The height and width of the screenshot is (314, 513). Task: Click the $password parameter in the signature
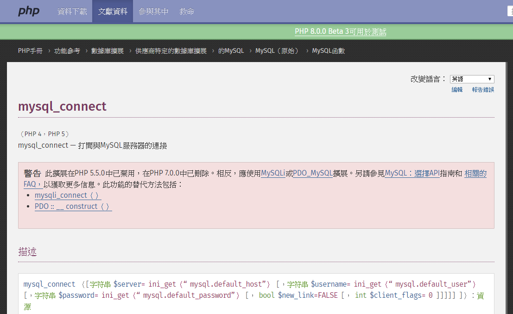tap(77, 295)
